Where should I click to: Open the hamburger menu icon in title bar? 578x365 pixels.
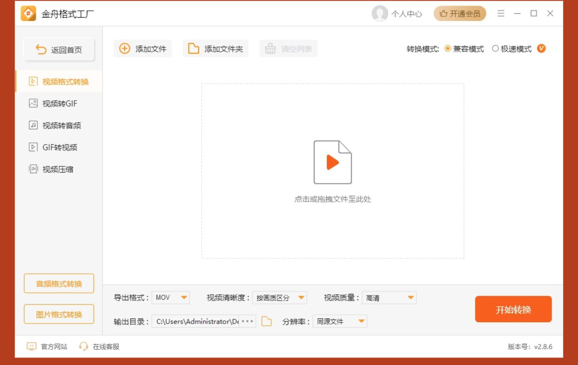point(501,14)
